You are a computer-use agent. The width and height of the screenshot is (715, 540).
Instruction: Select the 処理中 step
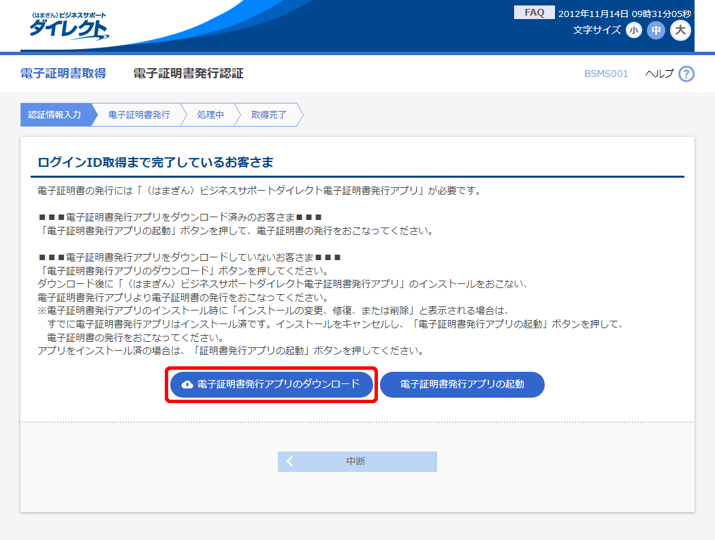(x=210, y=115)
